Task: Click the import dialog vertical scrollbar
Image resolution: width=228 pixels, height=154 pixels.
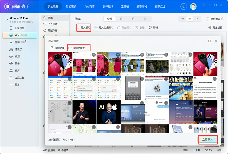Action: pyautogui.click(x=220, y=61)
